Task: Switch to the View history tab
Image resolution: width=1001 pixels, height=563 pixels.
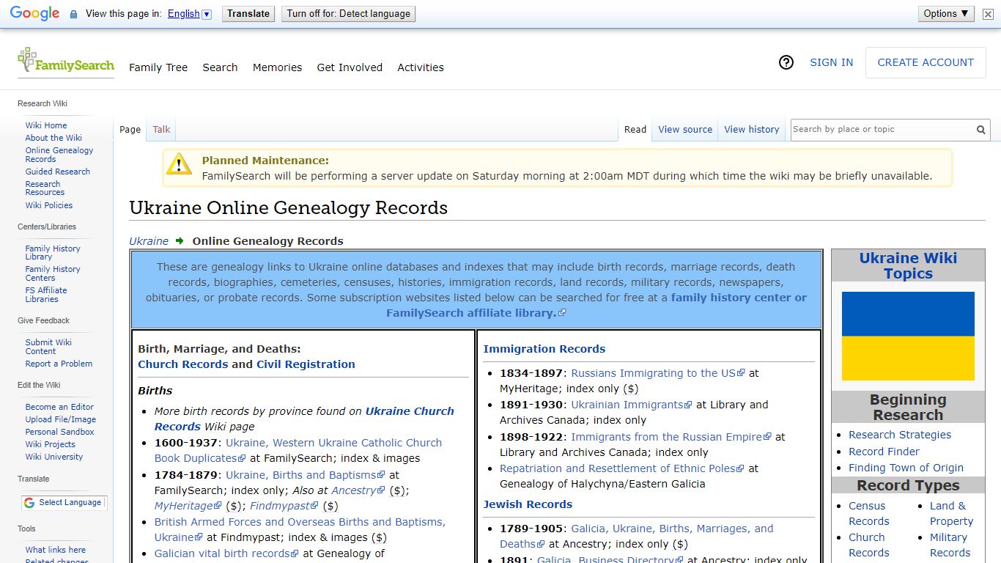Action: pyautogui.click(x=752, y=130)
